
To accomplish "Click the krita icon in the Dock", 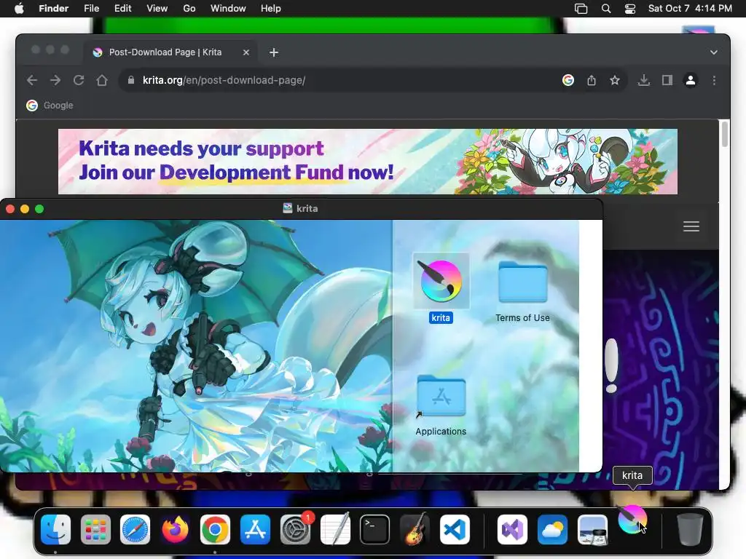I will [x=632, y=520].
